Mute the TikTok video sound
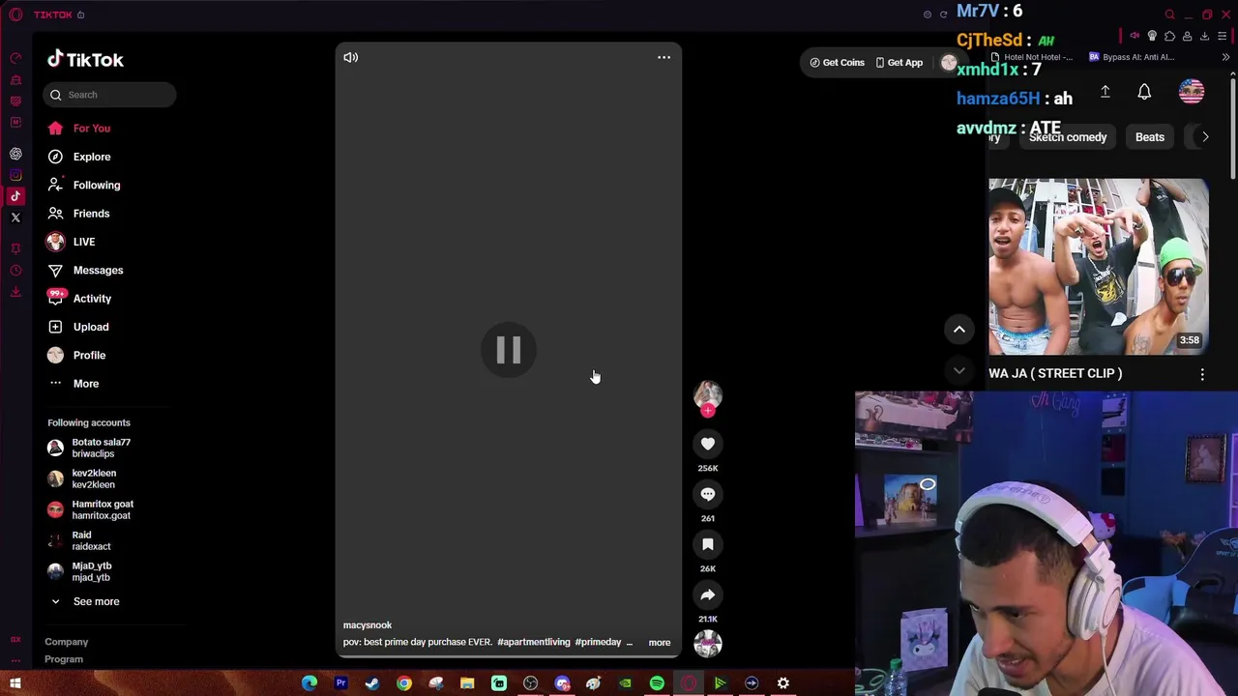Image resolution: width=1238 pixels, height=696 pixels. pos(350,57)
